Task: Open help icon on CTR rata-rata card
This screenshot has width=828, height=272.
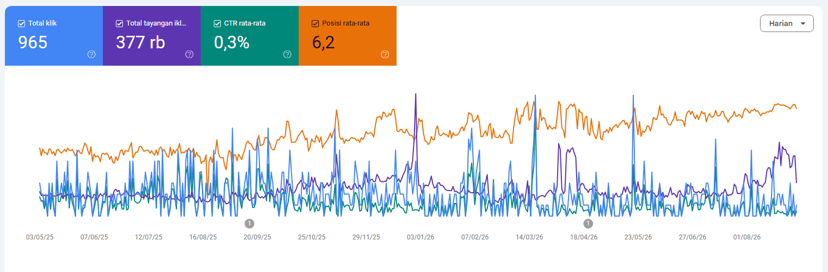Action: (287, 54)
